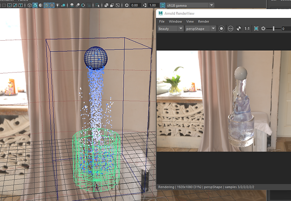Toggle the grid display icon in viewport toolbar
The image size is (291, 201).
[x=9, y=5]
